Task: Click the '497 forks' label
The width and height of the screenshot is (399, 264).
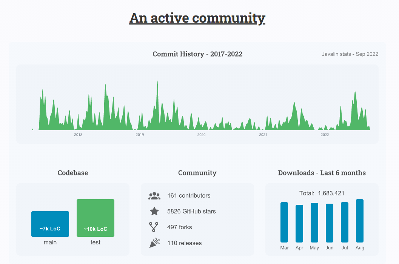Action: point(180,227)
